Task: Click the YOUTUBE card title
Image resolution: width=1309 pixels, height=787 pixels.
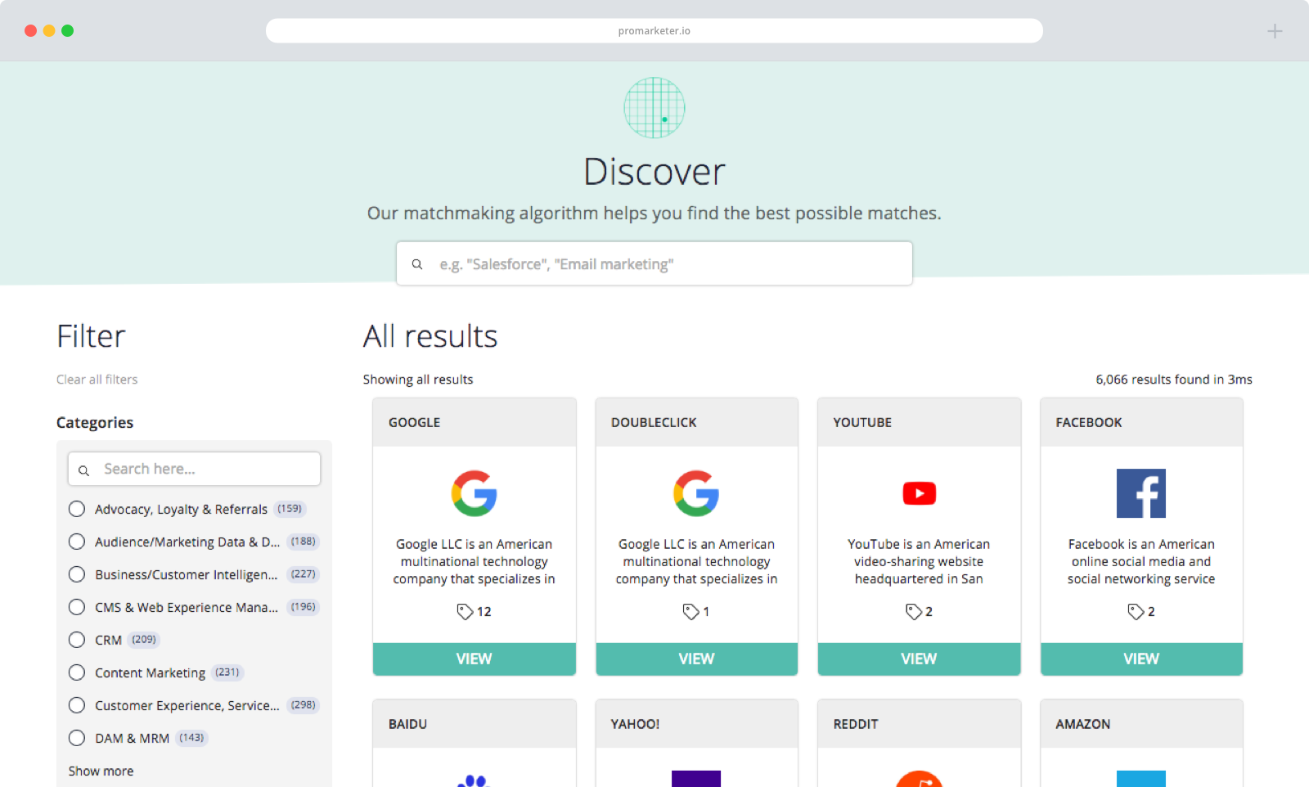Action: pyautogui.click(x=862, y=423)
